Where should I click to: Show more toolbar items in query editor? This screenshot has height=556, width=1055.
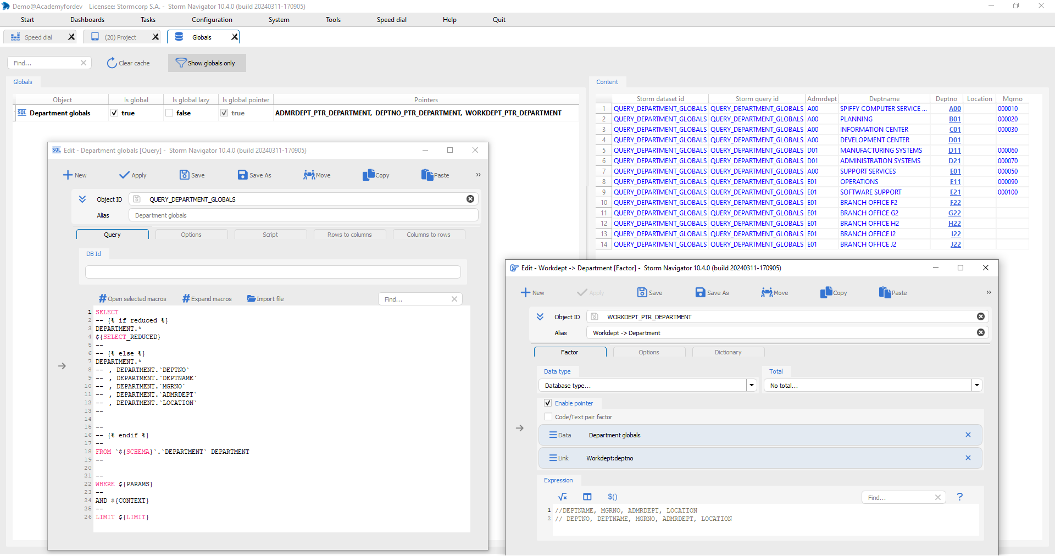[x=478, y=175]
